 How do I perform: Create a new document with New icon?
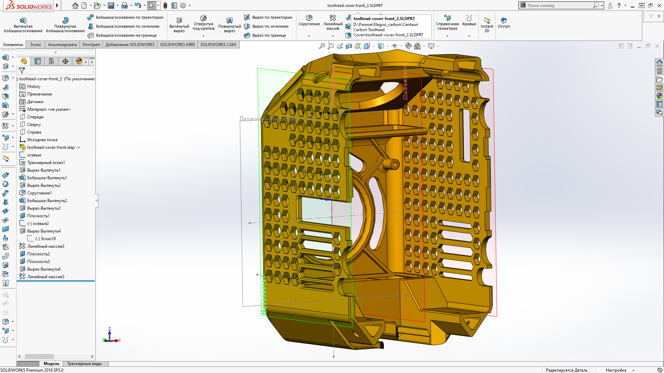85,6
